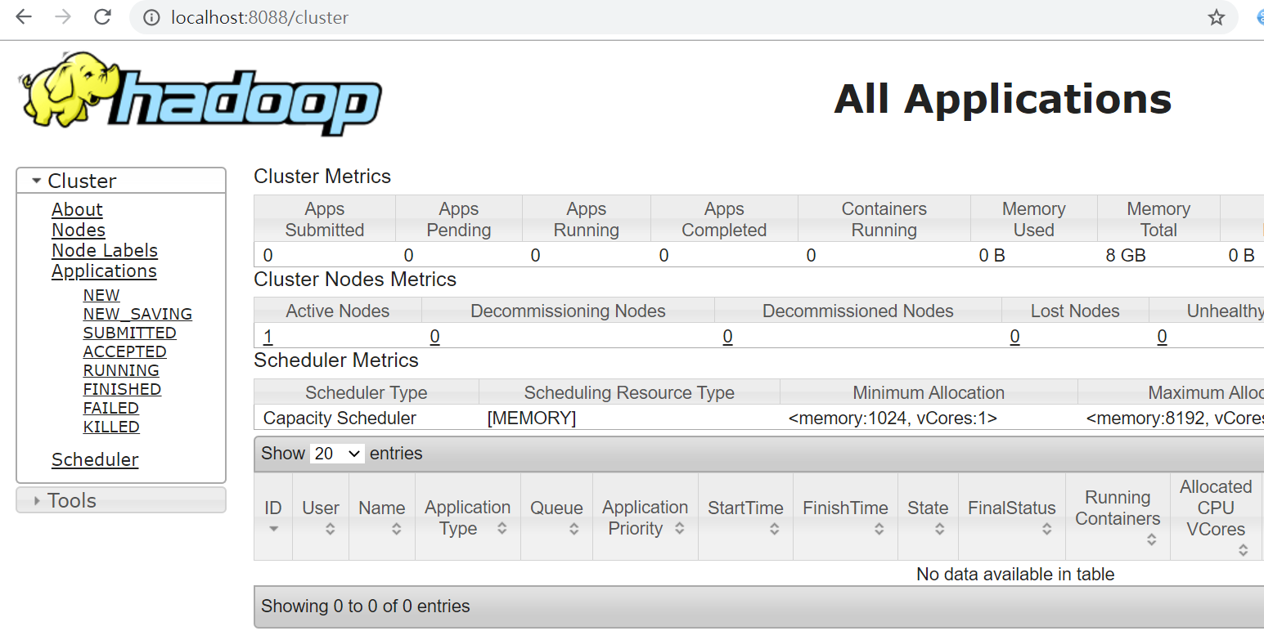Sort by FinishTime column sort icon
1264x640 pixels.
879,529
